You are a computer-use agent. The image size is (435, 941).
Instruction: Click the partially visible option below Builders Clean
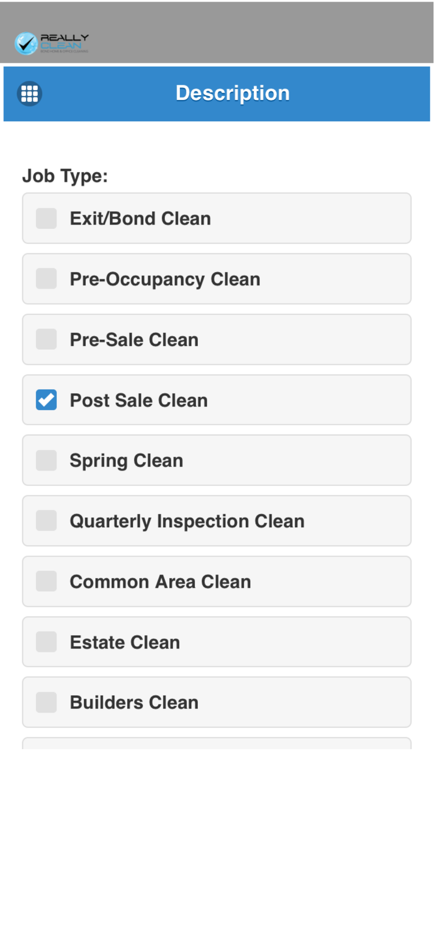pyautogui.click(x=217, y=743)
